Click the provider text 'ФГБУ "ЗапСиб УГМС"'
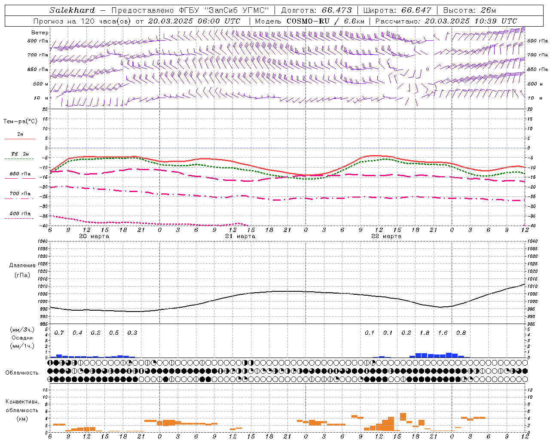 (x=223, y=10)
